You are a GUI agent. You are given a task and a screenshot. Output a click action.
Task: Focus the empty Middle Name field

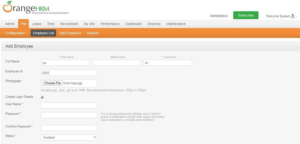point(116,63)
